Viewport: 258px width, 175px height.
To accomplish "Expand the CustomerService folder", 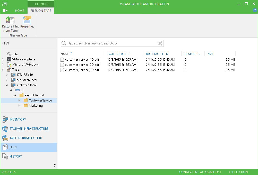I will (19, 100).
